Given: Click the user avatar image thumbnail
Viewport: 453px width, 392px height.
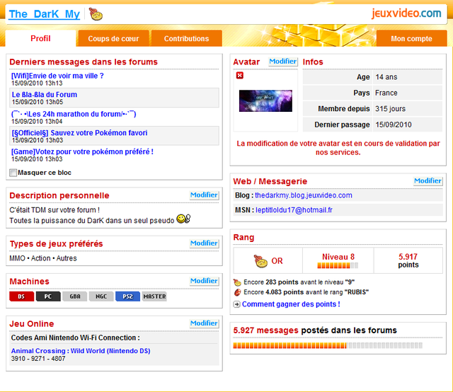Looking at the screenshot, I should [x=265, y=100].
